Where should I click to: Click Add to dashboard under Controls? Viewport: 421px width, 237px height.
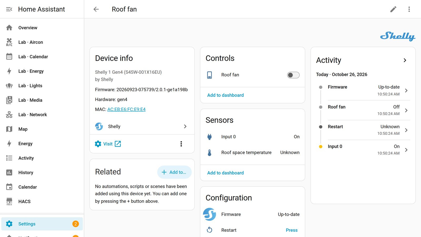click(225, 95)
